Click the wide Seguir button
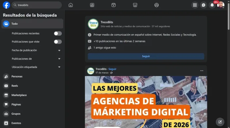Viewport: 230px width, 128px height. coord(146,56)
